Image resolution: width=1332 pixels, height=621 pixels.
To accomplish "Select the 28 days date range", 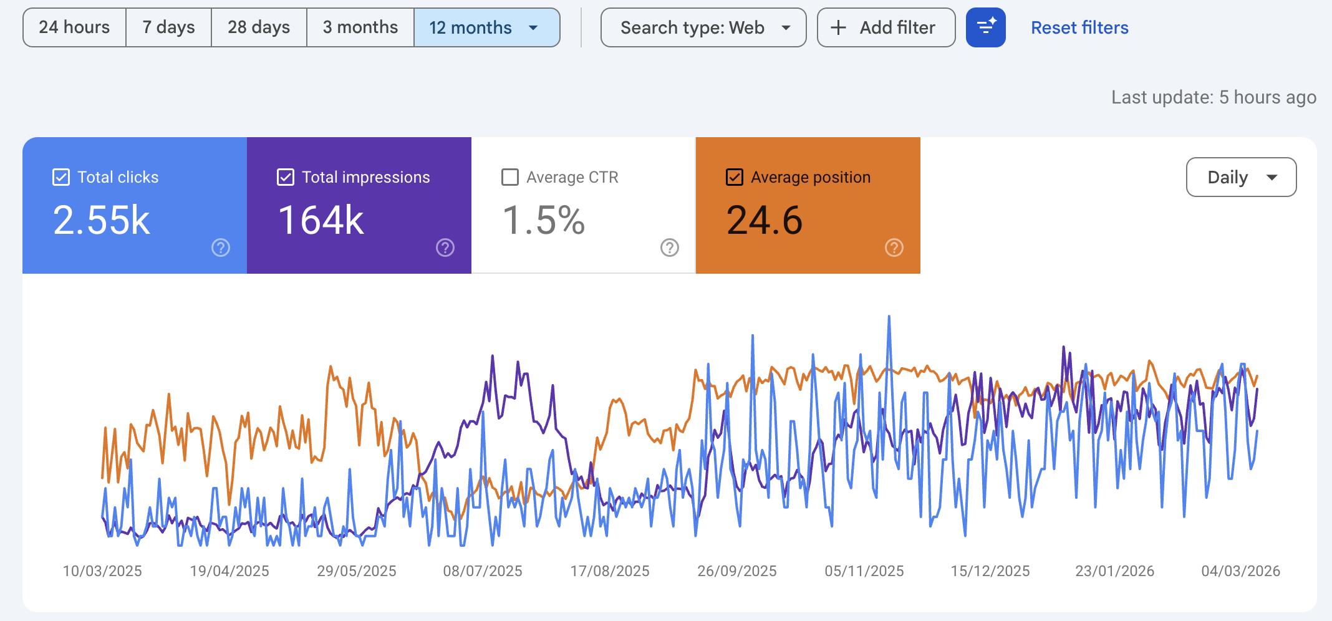I will point(259,27).
